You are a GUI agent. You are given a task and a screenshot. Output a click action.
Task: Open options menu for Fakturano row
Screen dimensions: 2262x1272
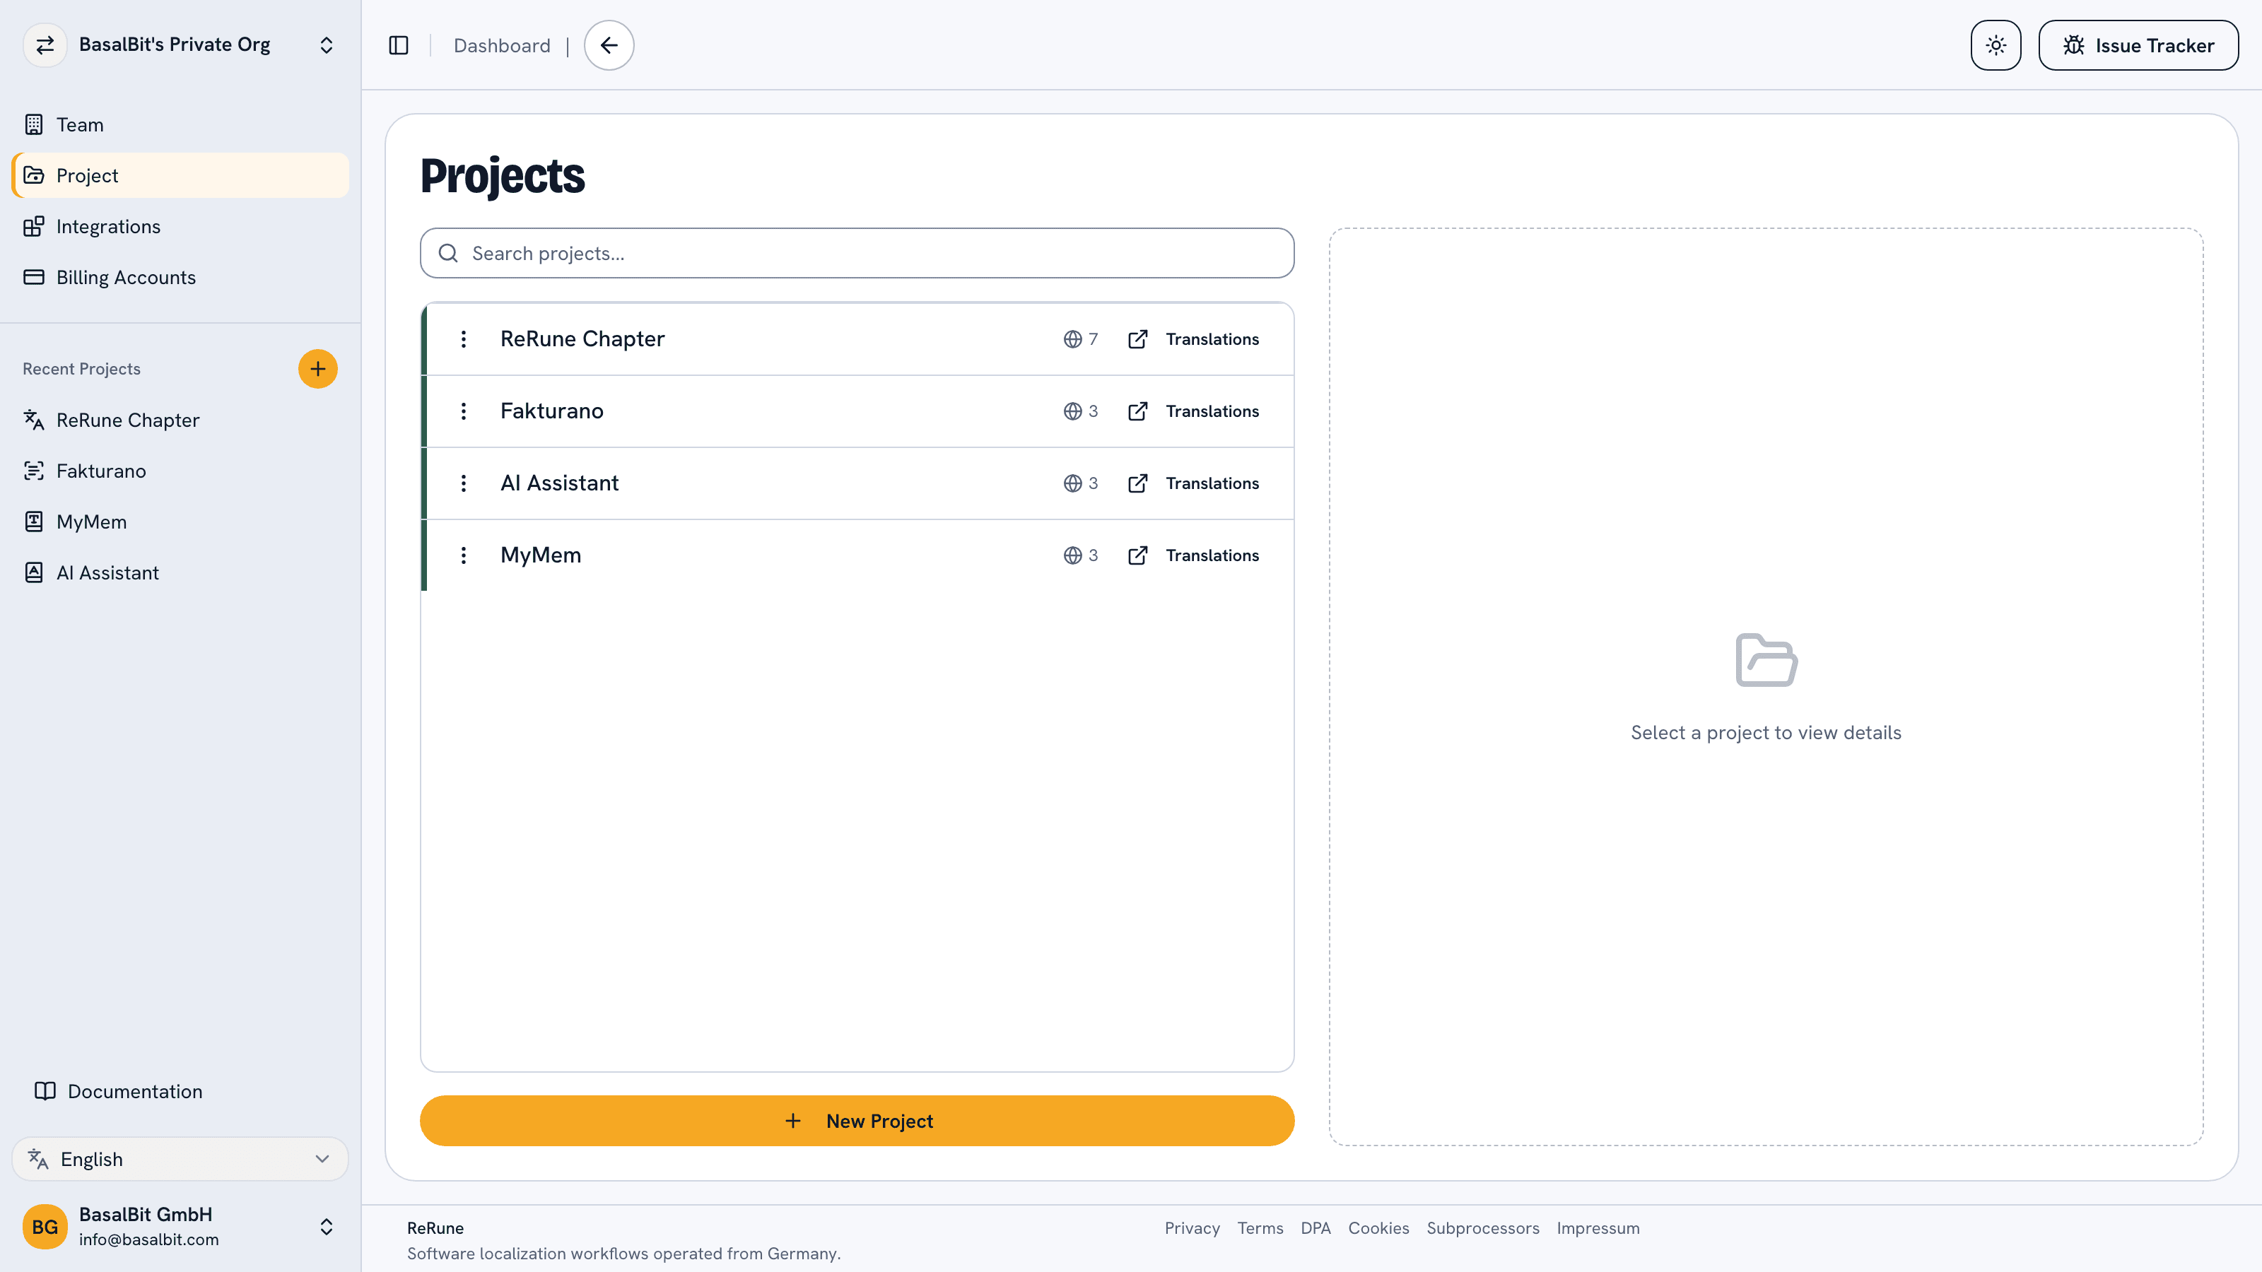point(464,411)
